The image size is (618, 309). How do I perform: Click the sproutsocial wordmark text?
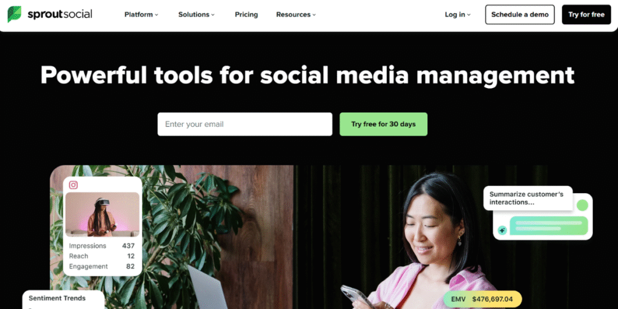point(60,14)
